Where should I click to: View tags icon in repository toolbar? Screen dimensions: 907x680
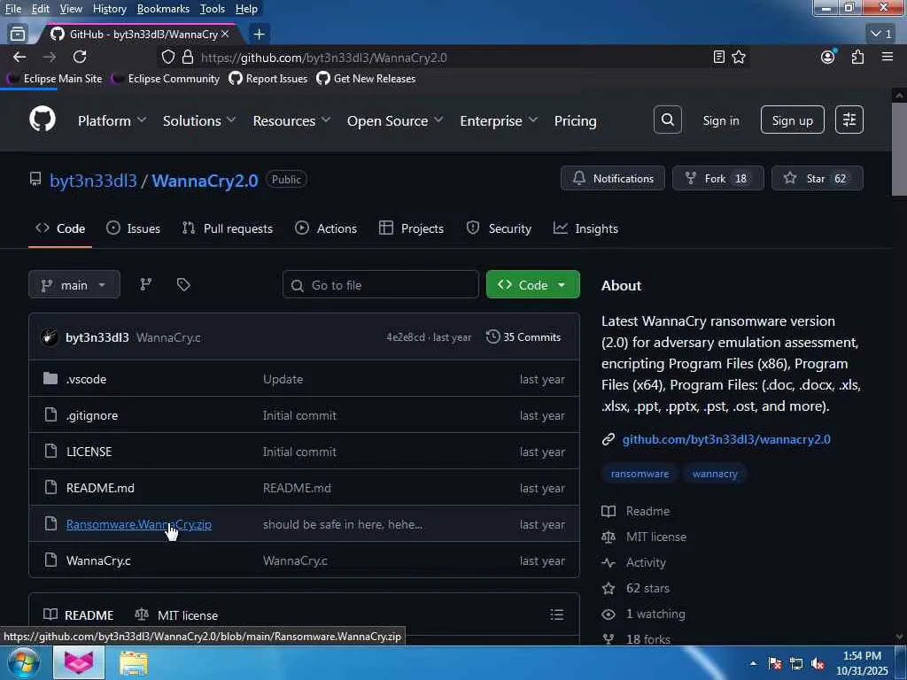click(183, 284)
